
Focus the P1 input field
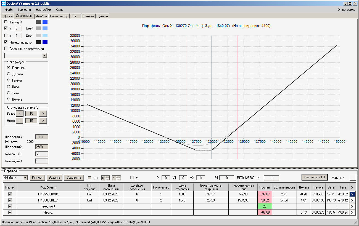(x=227, y=178)
